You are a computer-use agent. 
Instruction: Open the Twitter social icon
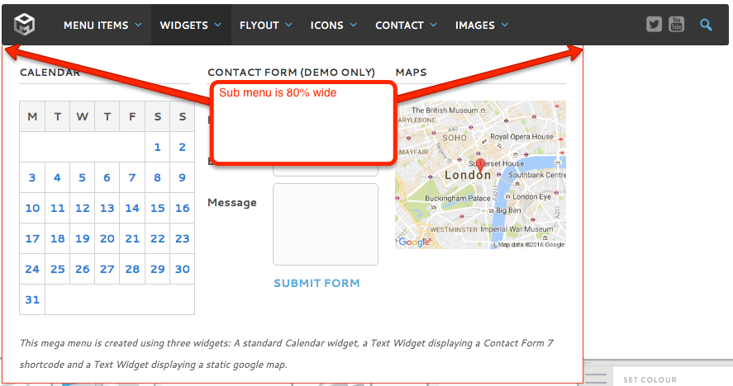pos(654,25)
